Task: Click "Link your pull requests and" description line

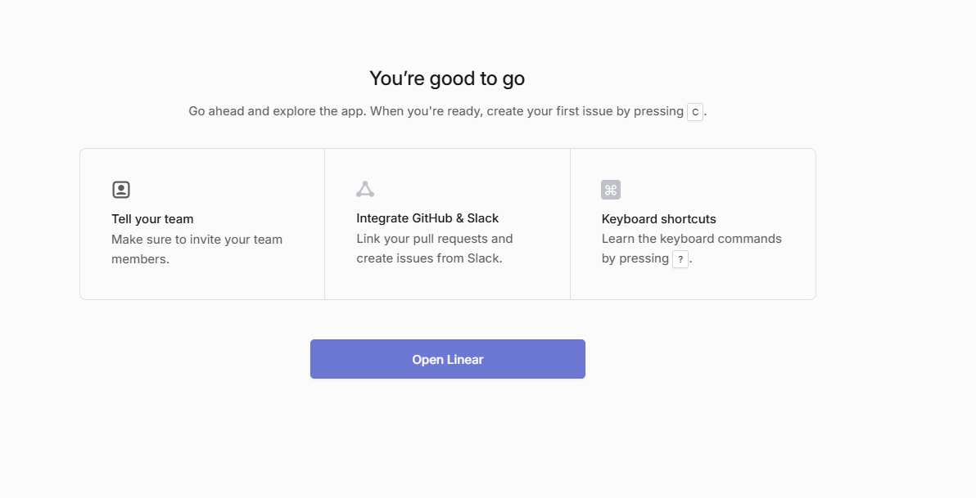Action: pos(434,239)
